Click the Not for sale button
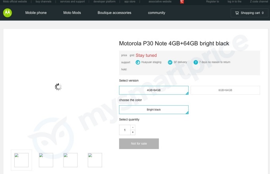This screenshot has width=270, height=174. pos(139,143)
